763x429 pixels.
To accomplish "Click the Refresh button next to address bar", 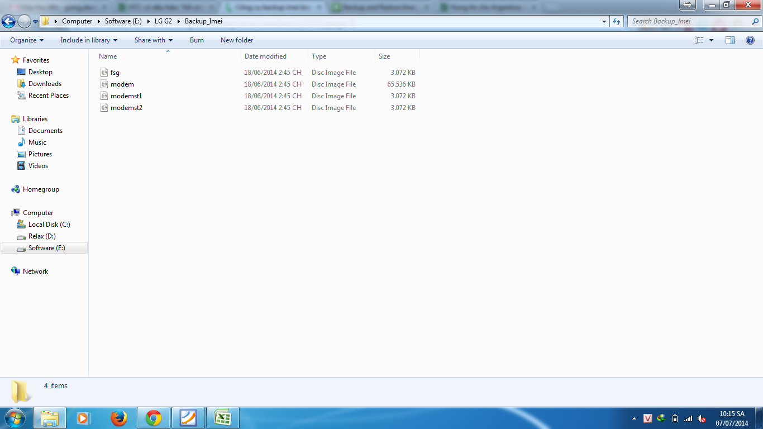I will [x=617, y=21].
